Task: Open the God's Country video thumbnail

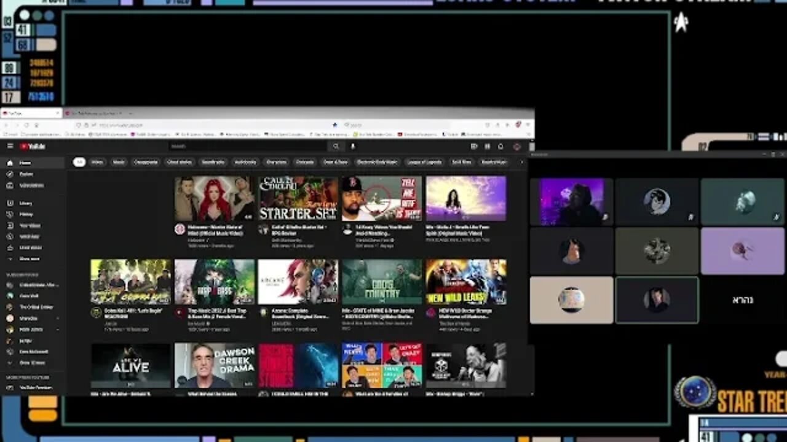Action: click(382, 282)
